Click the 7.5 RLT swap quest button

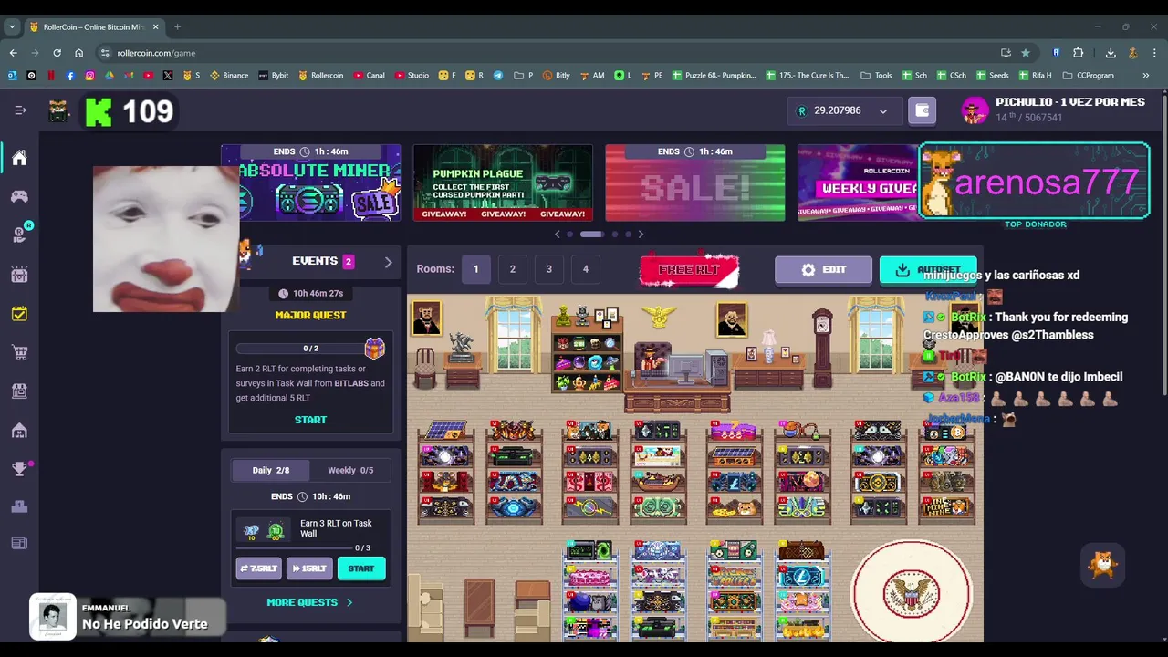(x=258, y=568)
